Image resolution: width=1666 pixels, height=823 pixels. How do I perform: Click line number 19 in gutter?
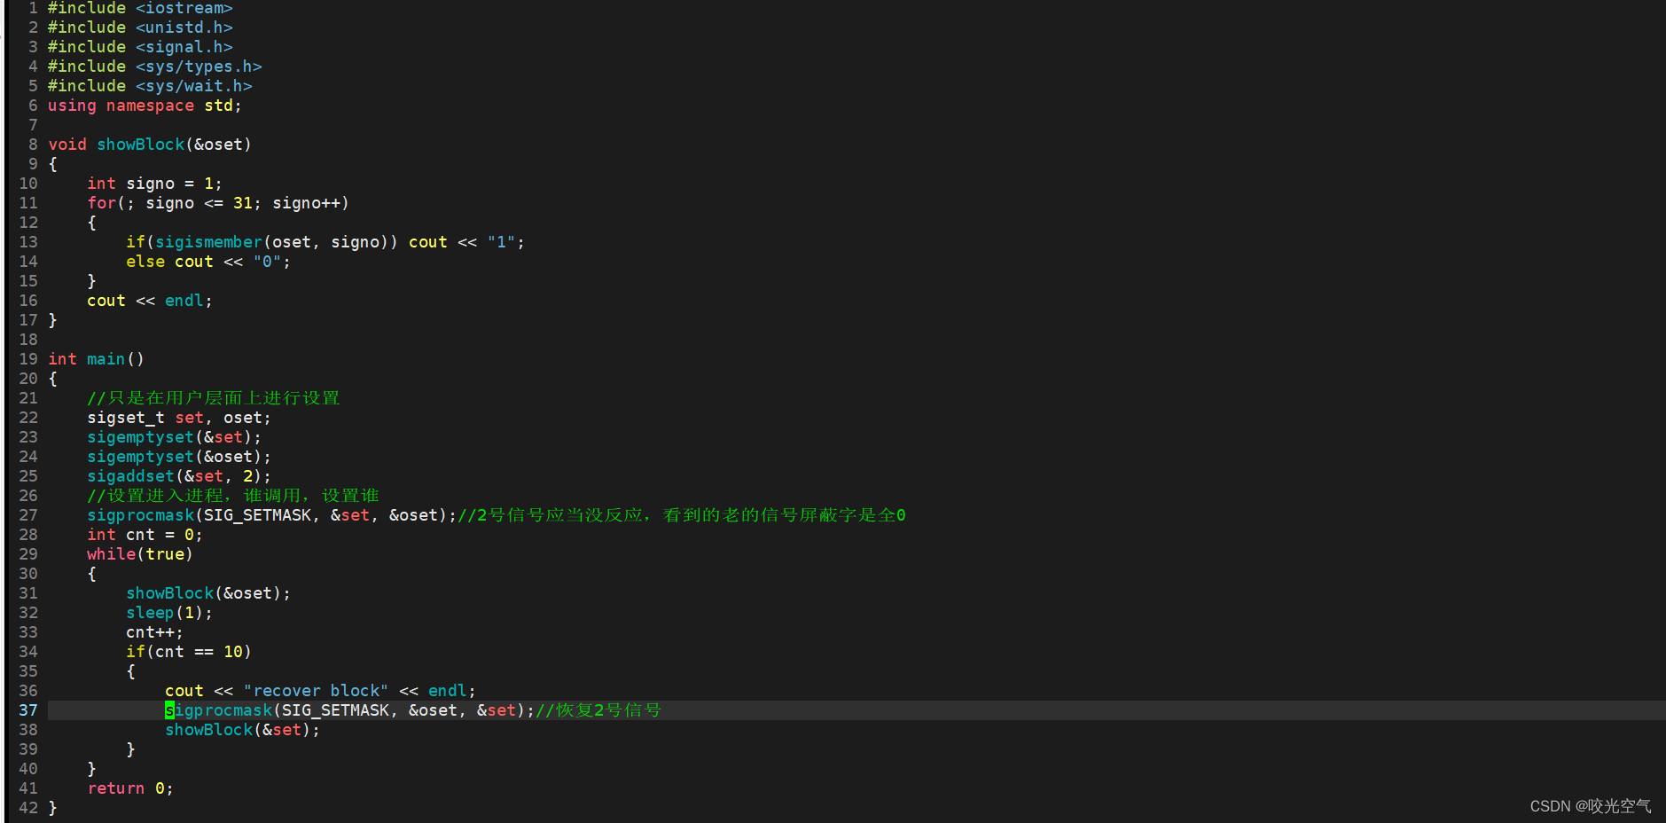pos(28,359)
